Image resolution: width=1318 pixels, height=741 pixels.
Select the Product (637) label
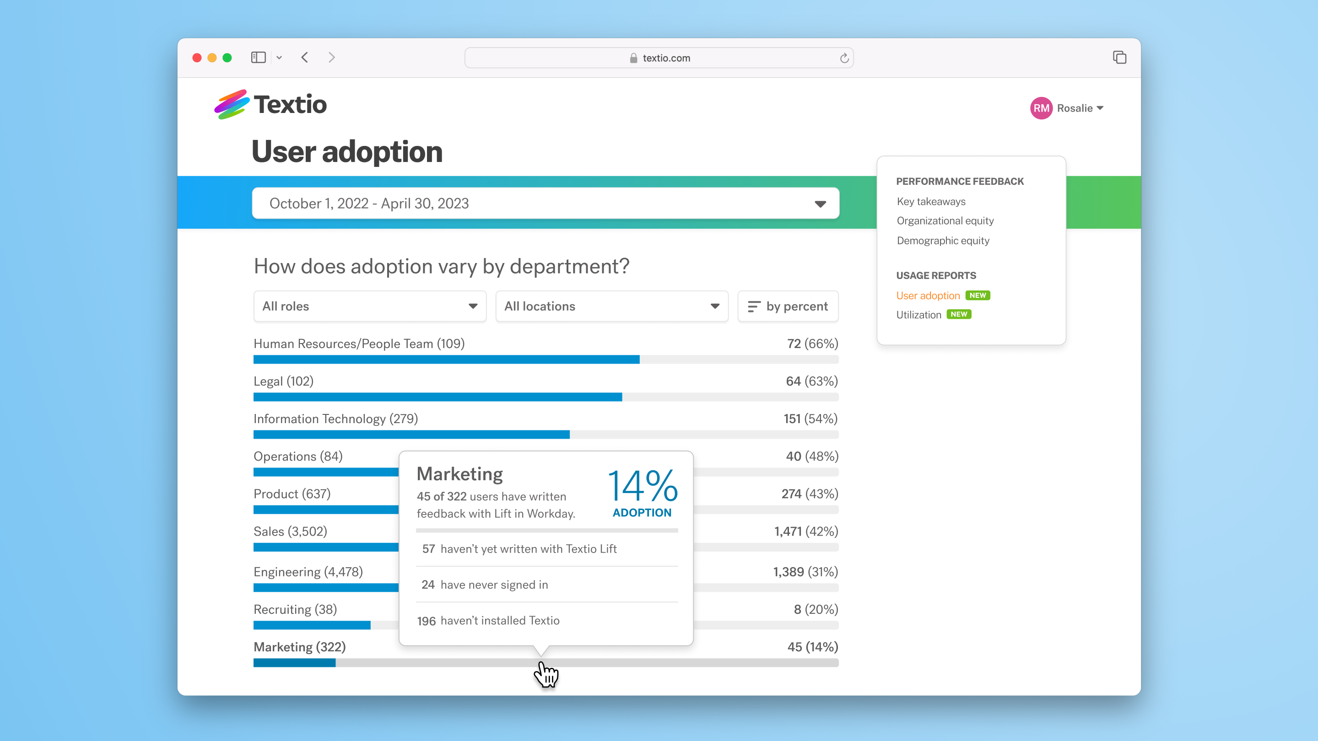tap(292, 494)
